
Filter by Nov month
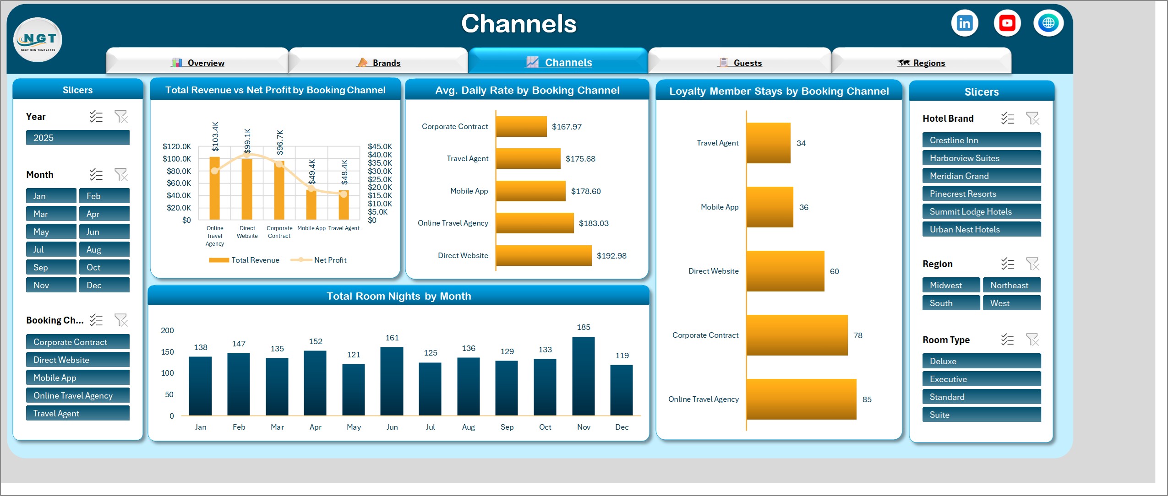pos(51,285)
